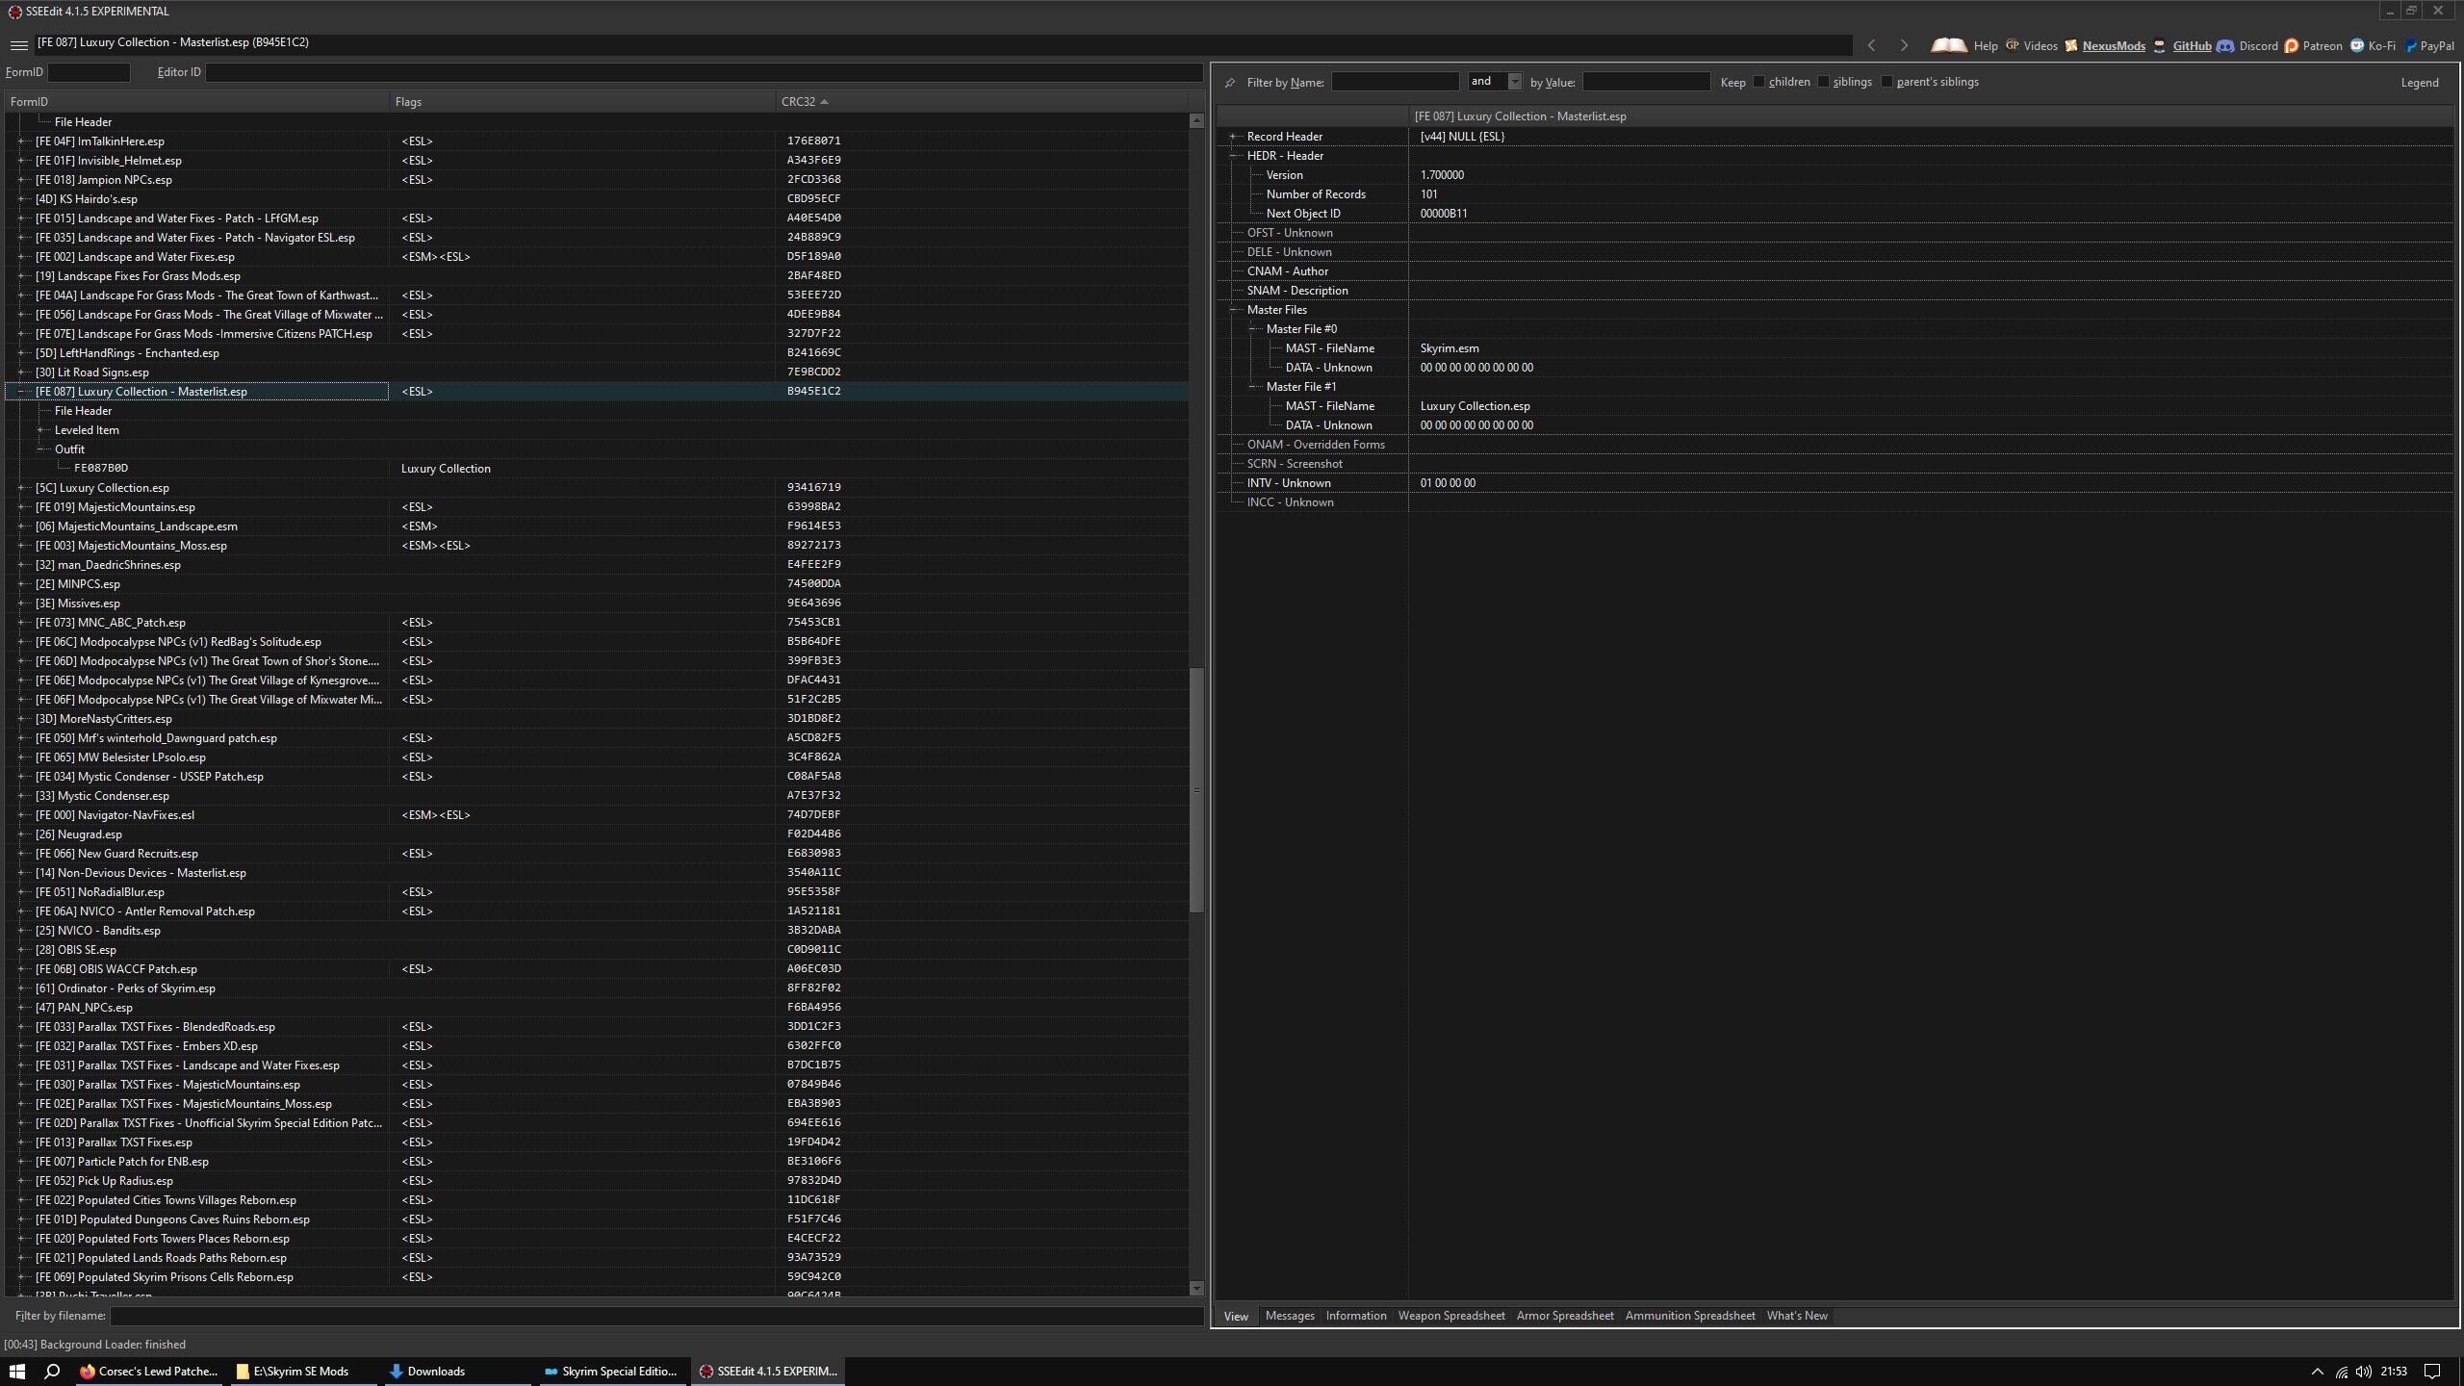Tick the parent's siblings checkbox
The image size is (2464, 1386).
(1886, 82)
